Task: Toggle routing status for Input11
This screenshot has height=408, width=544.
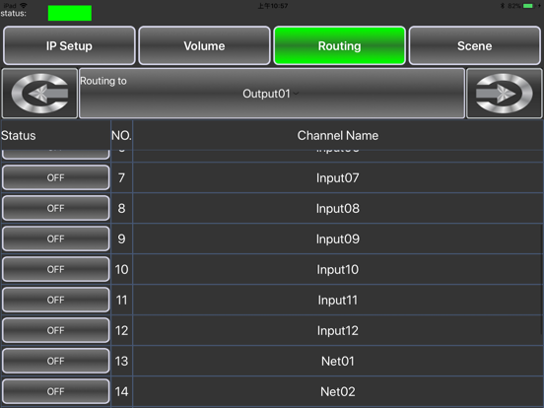Action: click(x=55, y=300)
